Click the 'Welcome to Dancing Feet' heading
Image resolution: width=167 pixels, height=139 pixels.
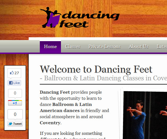96,69
